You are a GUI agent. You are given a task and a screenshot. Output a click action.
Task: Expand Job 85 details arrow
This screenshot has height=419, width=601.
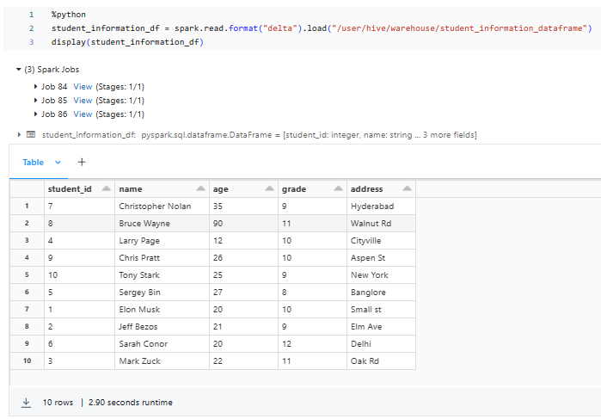coord(36,101)
